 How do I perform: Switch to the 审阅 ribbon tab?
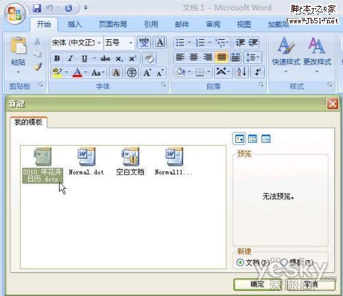(213, 24)
